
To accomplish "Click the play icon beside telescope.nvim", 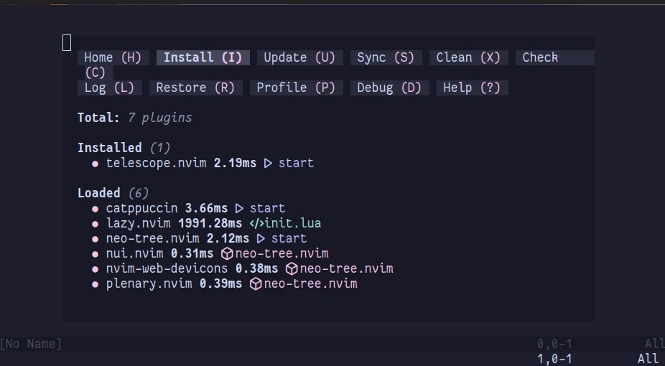I will (268, 163).
